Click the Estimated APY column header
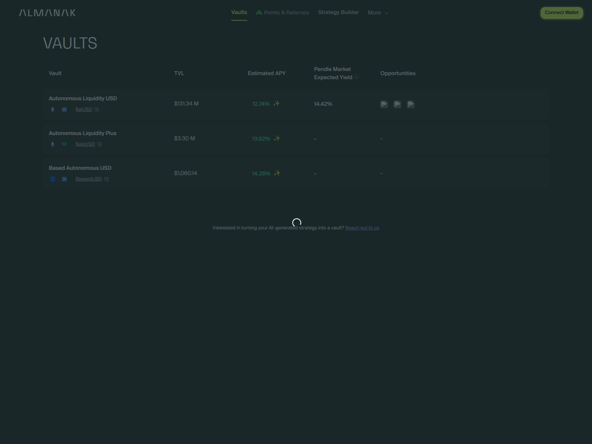592x444 pixels. tap(267, 73)
